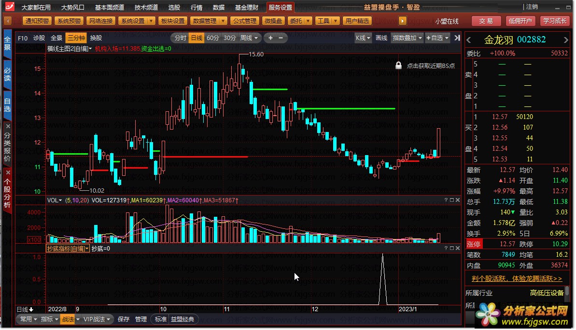Image resolution: width=576 pixels, height=330 pixels.
Task: Select 标准 layout mode
Action: point(160,319)
